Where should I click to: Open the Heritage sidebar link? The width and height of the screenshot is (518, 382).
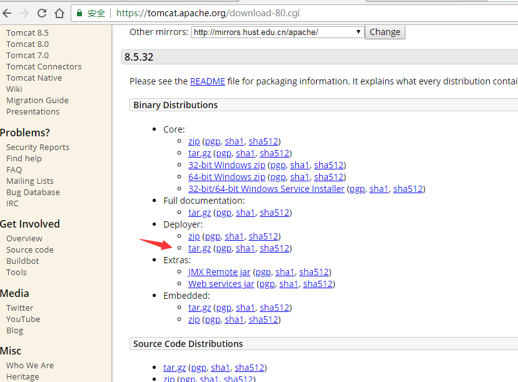[23, 376]
